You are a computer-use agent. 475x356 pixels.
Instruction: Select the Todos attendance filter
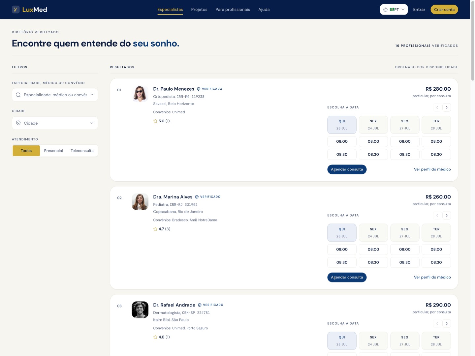click(x=26, y=151)
